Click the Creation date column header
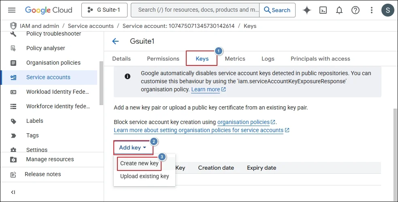 point(216,168)
